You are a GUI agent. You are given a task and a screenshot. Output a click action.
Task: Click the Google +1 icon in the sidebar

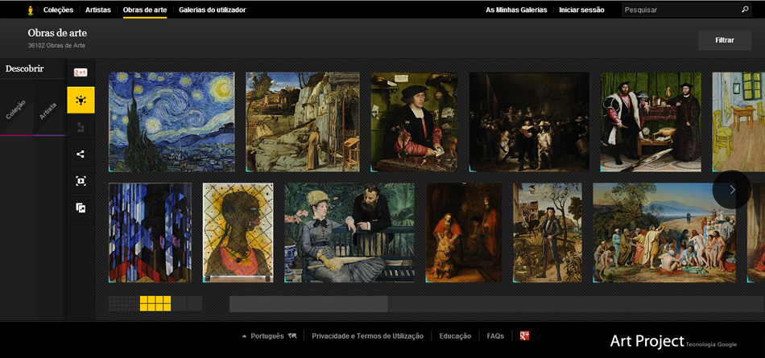(x=81, y=72)
